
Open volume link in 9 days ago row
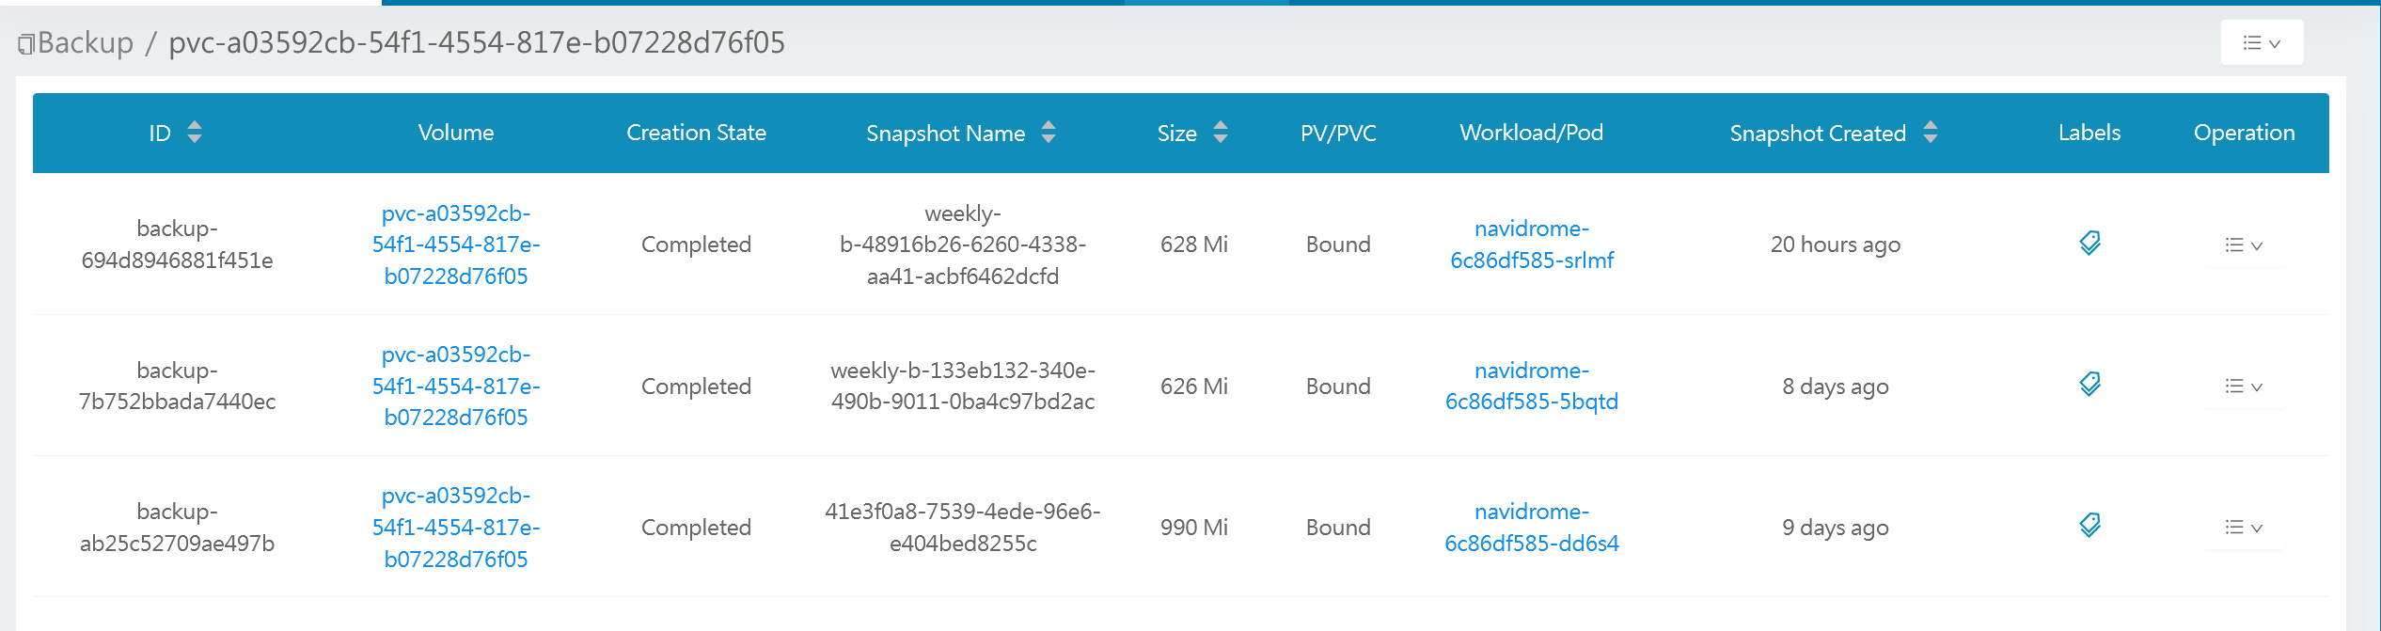point(456,528)
